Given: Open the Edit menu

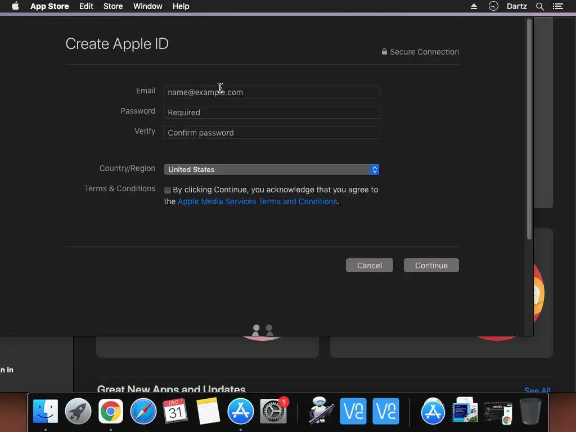Looking at the screenshot, I should tap(86, 6).
